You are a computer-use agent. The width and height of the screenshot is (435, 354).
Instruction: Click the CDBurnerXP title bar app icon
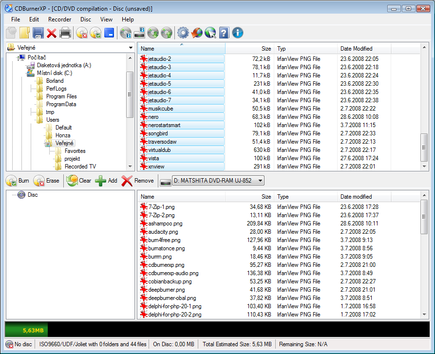(x=9, y=8)
